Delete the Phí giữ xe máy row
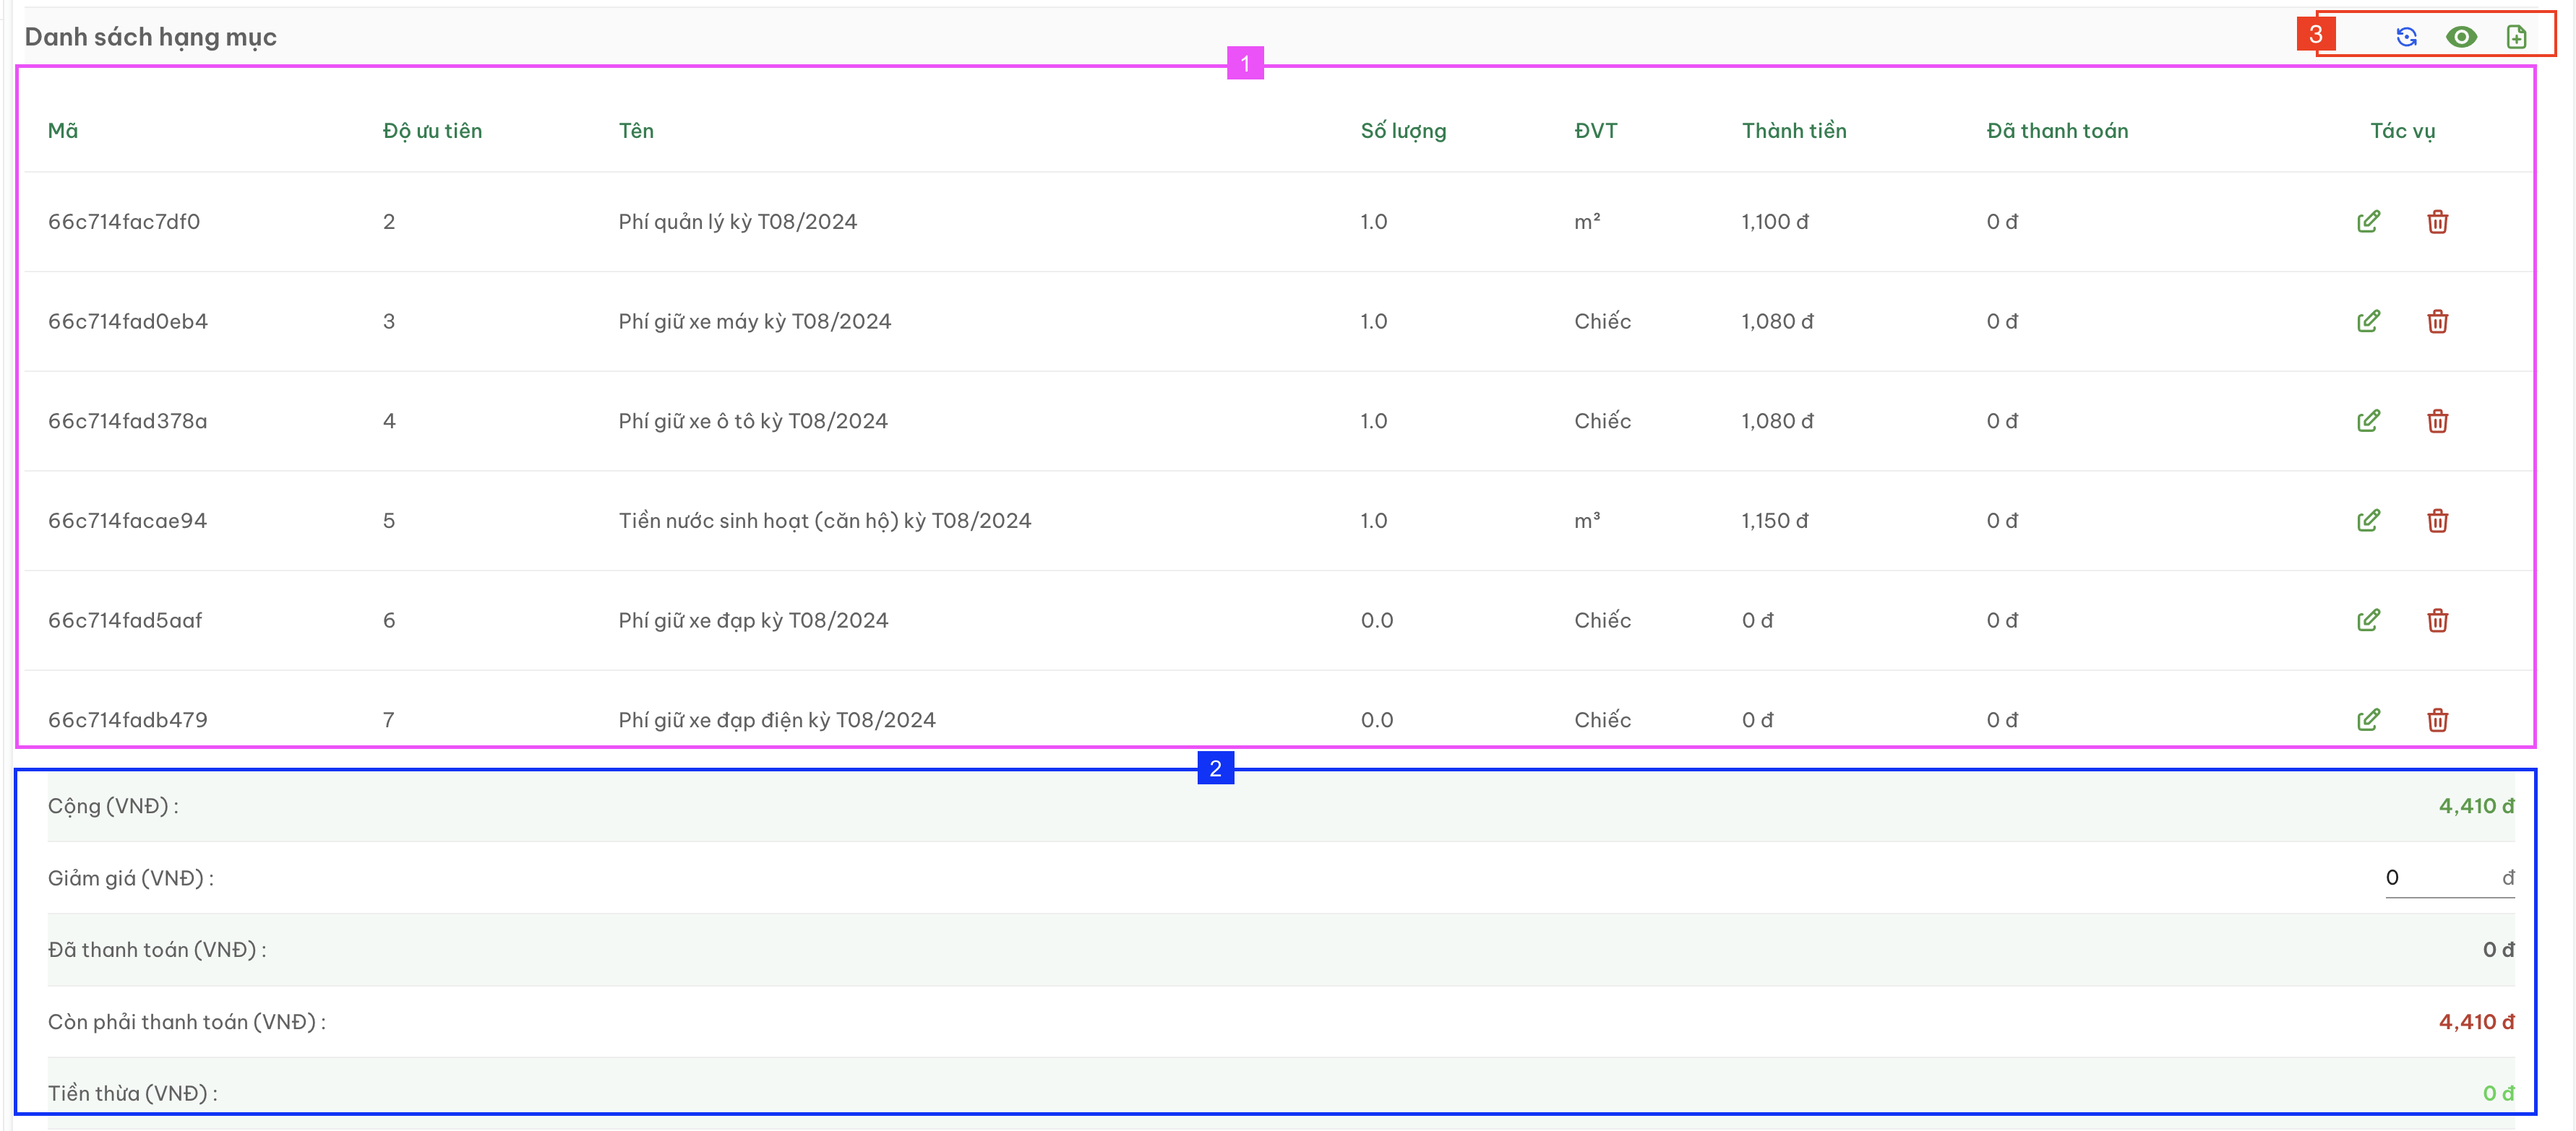Viewport: 2576px width, 1131px height. pyautogui.click(x=2437, y=321)
